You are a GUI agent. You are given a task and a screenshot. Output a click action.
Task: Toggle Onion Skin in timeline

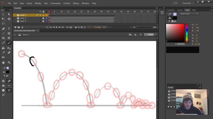point(76,27)
